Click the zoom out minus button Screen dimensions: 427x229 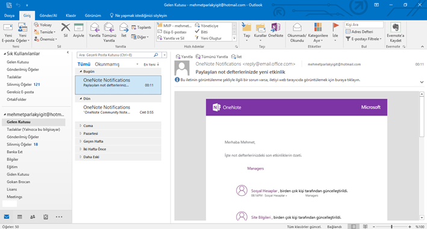(x=373, y=227)
